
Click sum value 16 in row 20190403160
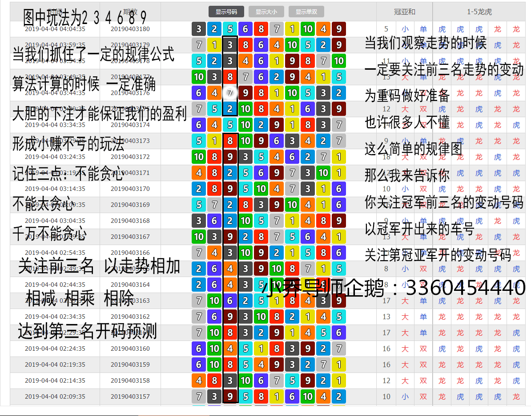click(386, 349)
